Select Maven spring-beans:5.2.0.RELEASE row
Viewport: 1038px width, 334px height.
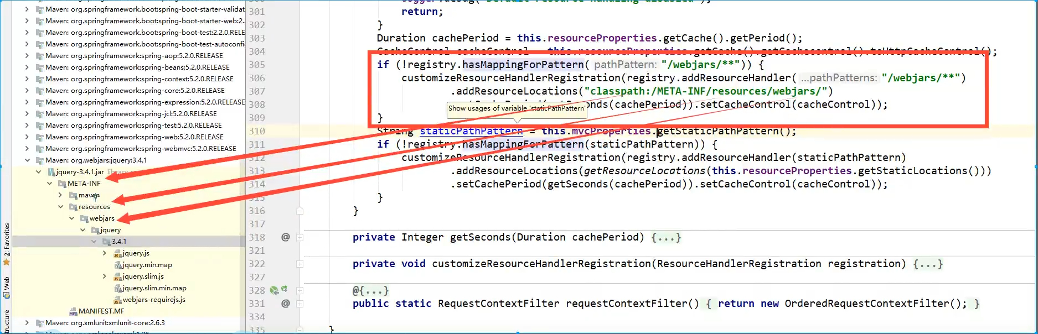click(128, 67)
